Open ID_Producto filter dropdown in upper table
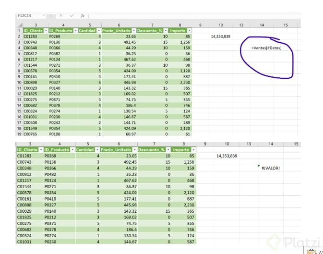 pos(76,31)
